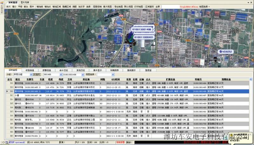Open the 视图选择 view dropdown

pyautogui.click(x=112, y=74)
